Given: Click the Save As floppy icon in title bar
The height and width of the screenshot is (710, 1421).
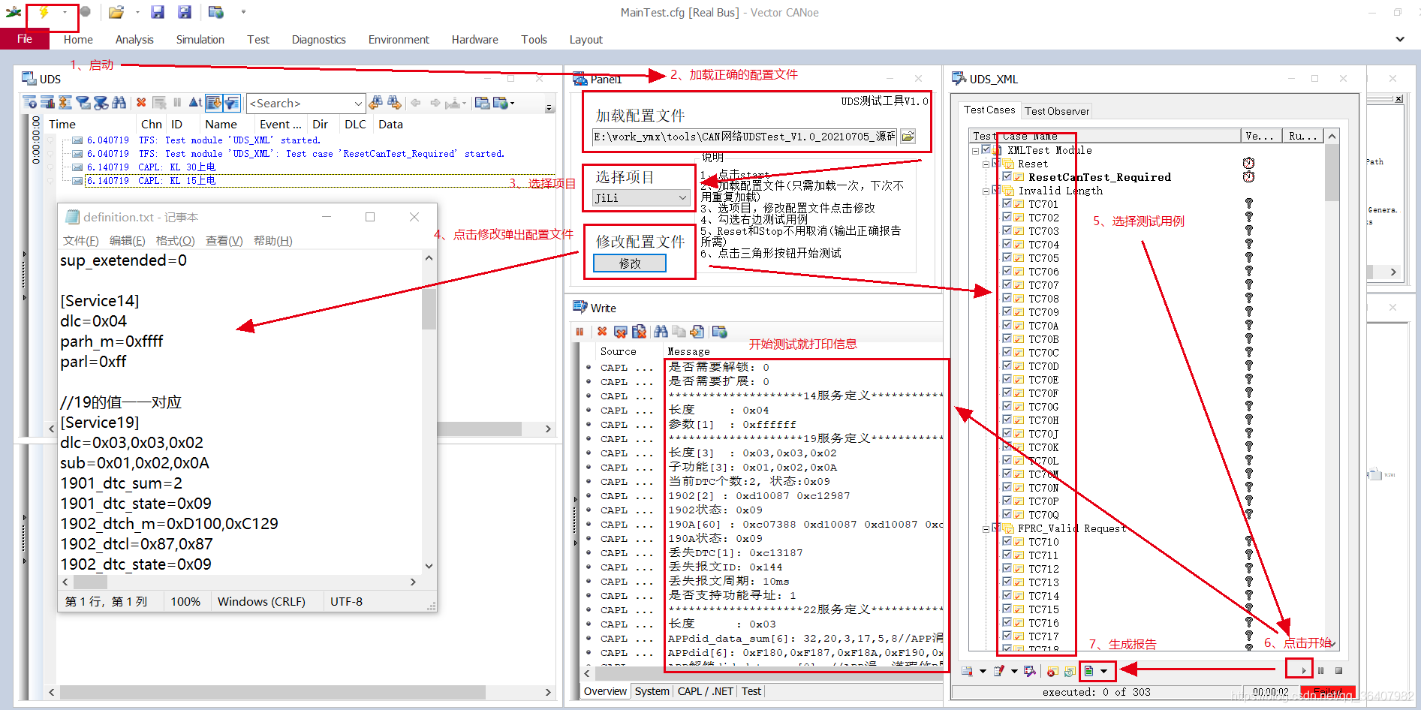Looking at the screenshot, I should pyautogui.click(x=184, y=12).
